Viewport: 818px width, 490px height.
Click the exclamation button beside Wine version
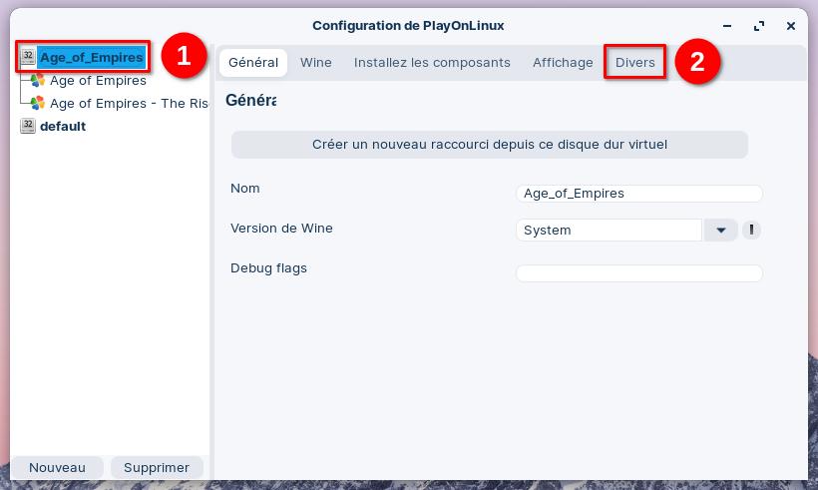[751, 230]
